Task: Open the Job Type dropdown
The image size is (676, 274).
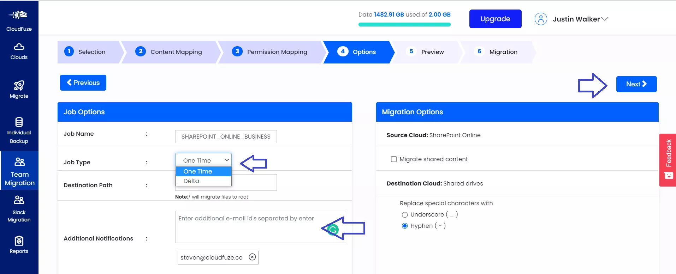Action: [203, 160]
